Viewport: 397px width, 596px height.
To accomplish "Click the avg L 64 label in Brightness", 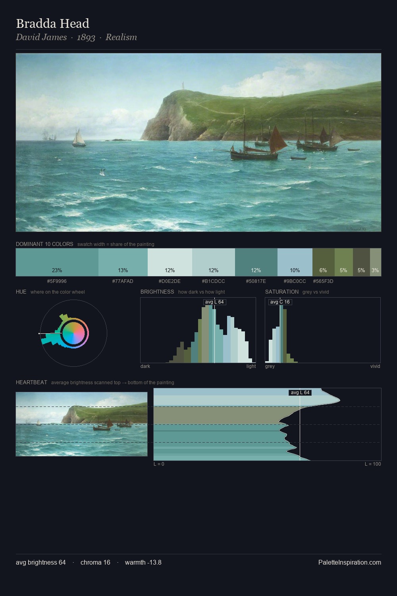I will point(214,302).
